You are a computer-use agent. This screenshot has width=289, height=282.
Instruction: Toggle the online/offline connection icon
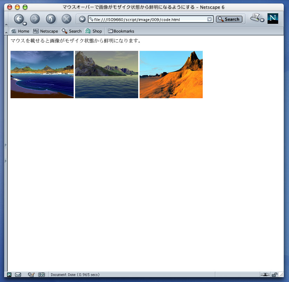click(x=265, y=275)
